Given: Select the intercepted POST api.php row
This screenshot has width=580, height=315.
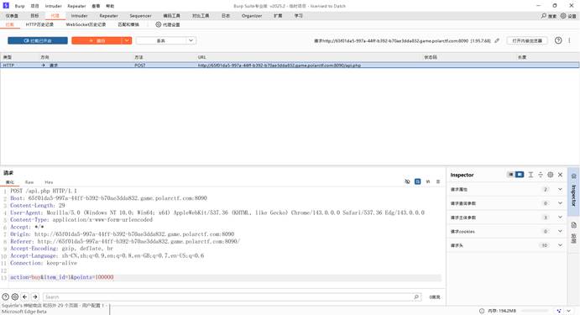Looking at the screenshot, I should [x=290, y=66].
